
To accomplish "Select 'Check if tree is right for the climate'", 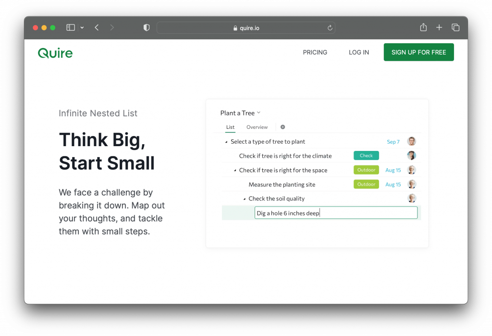I will pos(285,156).
